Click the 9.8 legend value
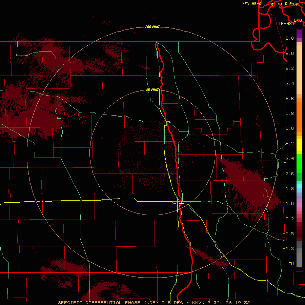305x305 pixels. point(290,38)
